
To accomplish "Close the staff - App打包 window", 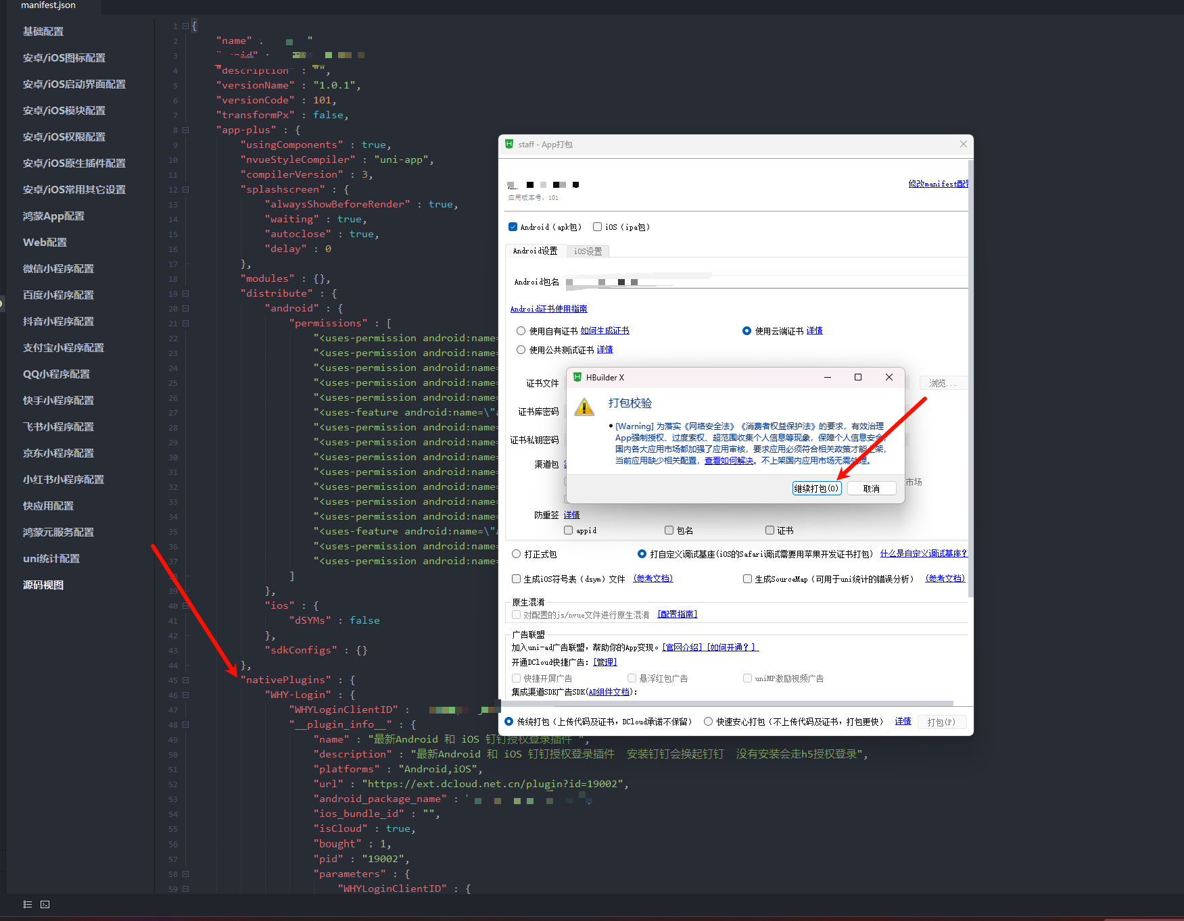I will coord(963,144).
